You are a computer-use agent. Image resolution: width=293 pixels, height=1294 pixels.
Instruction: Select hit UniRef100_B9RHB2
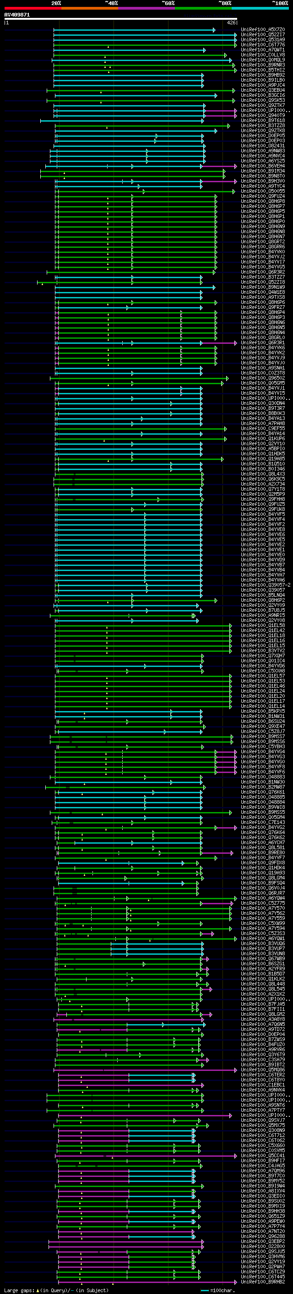click(x=263, y=1282)
